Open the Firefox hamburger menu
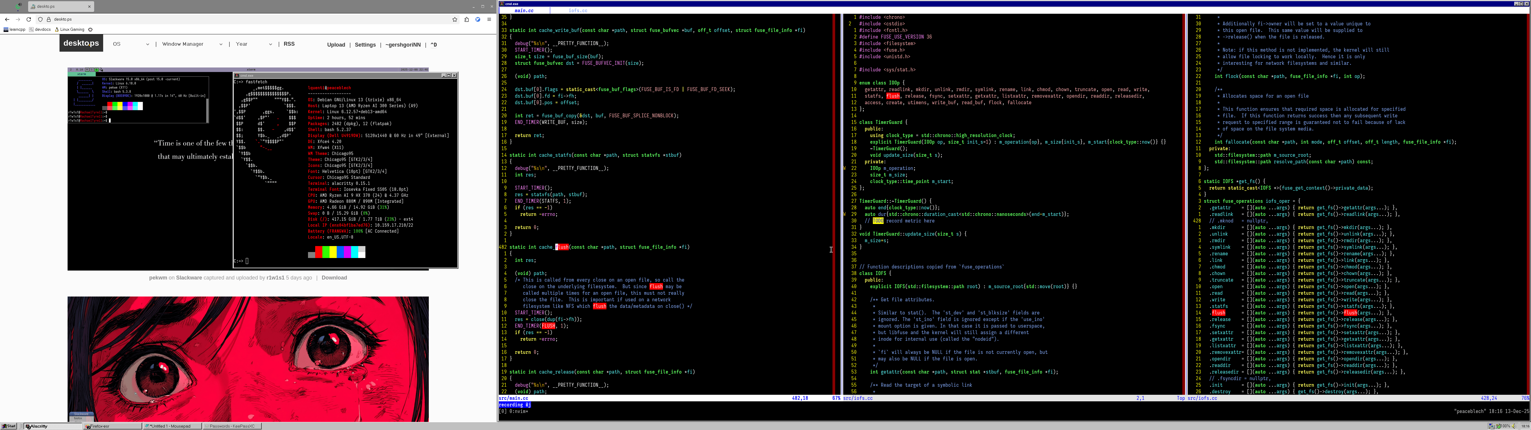The width and height of the screenshot is (1531, 430). tap(489, 19)
